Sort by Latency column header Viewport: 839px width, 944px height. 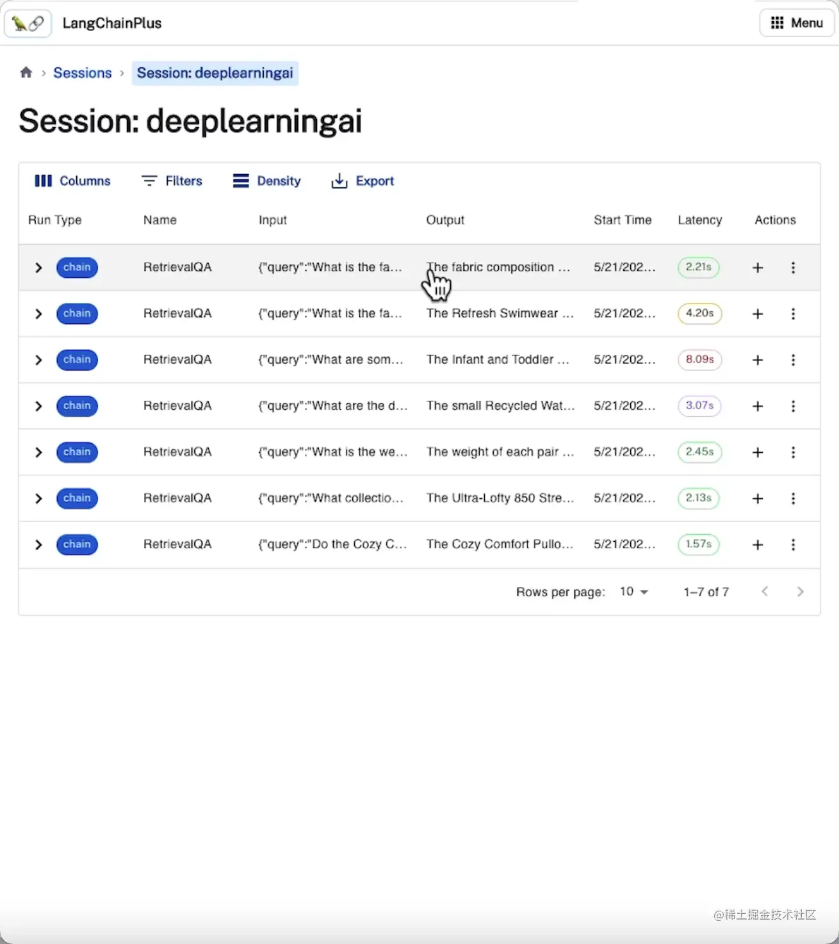point(699,220)
